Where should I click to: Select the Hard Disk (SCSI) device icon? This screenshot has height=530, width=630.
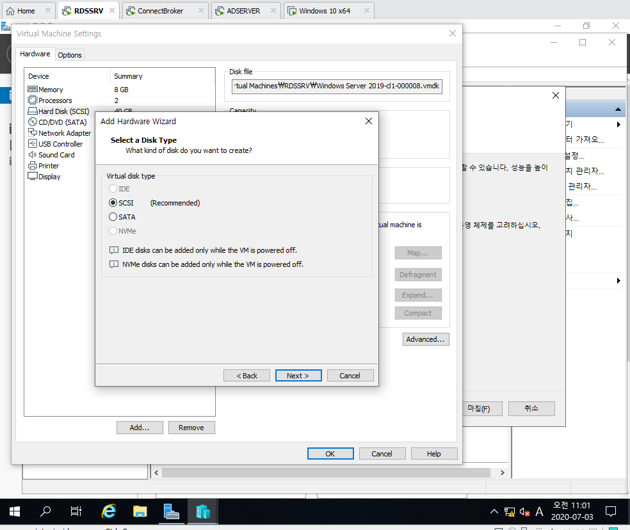pos(33,111)
